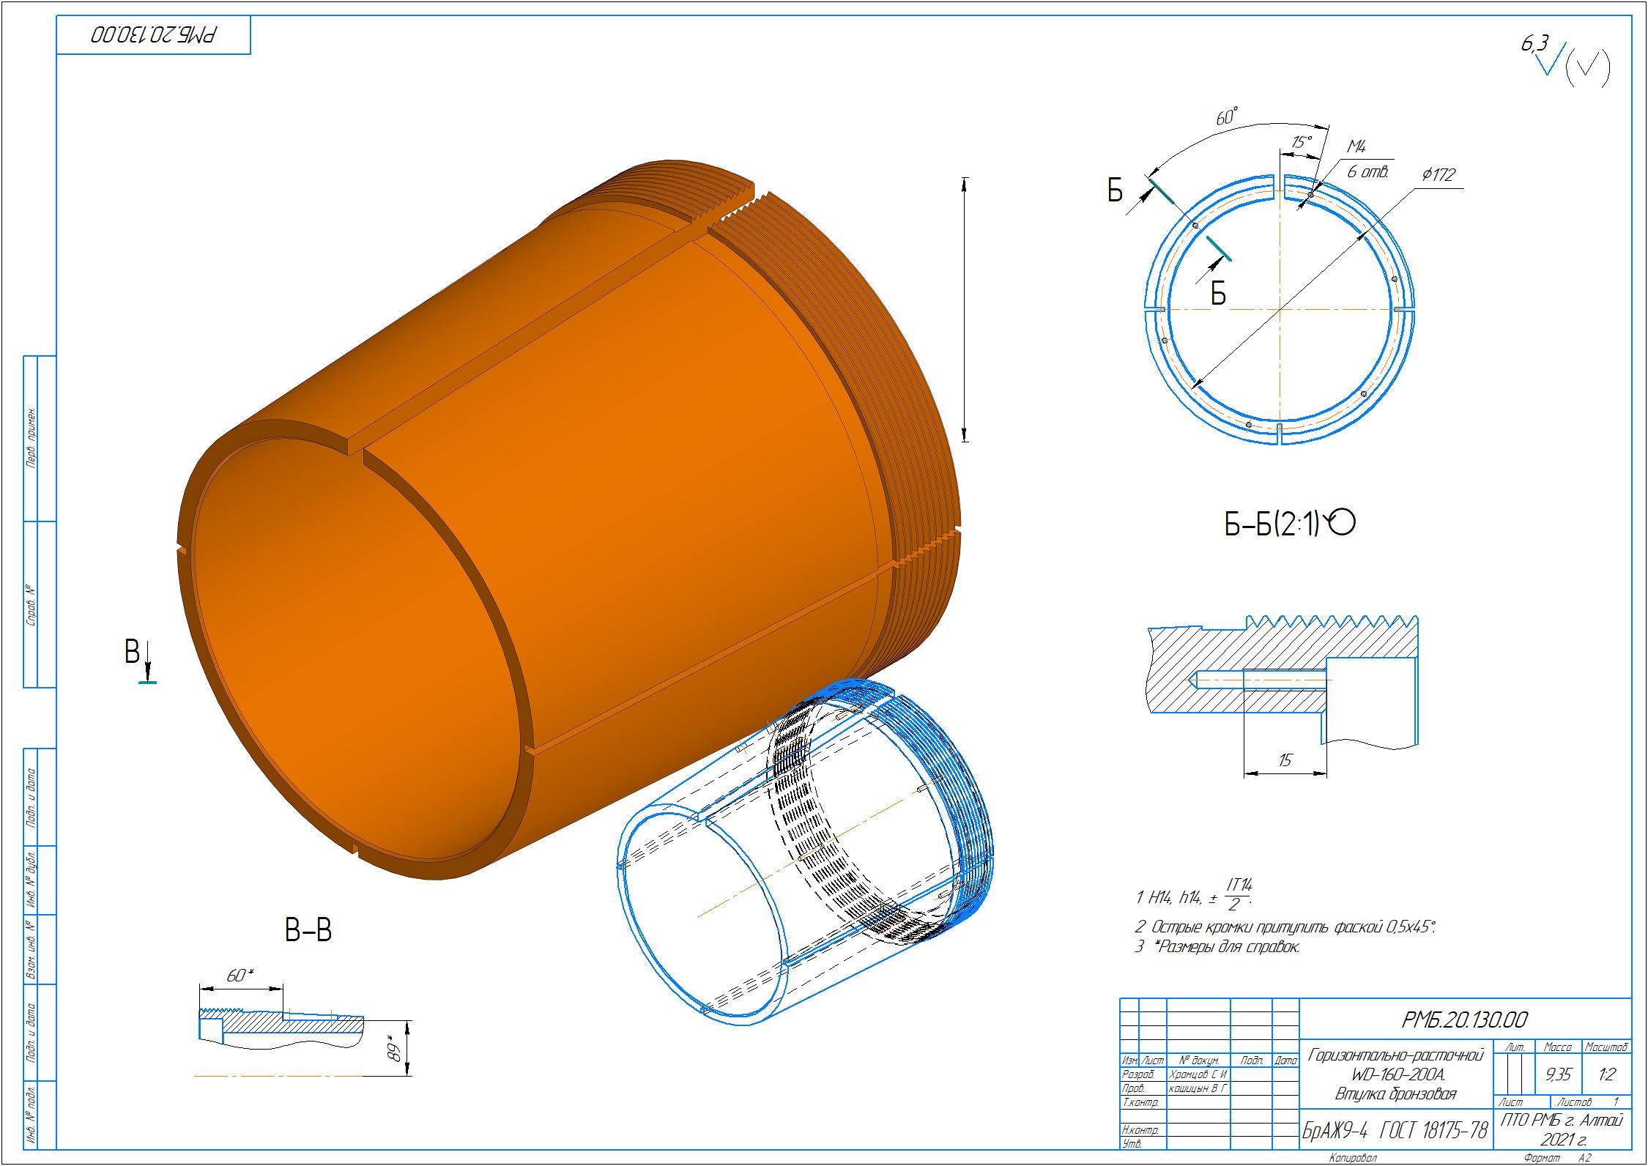Click note 2 'Острые кромки притупить фаской'
Screen dimensions: 1648x1166
click(x=1285, y=927)
